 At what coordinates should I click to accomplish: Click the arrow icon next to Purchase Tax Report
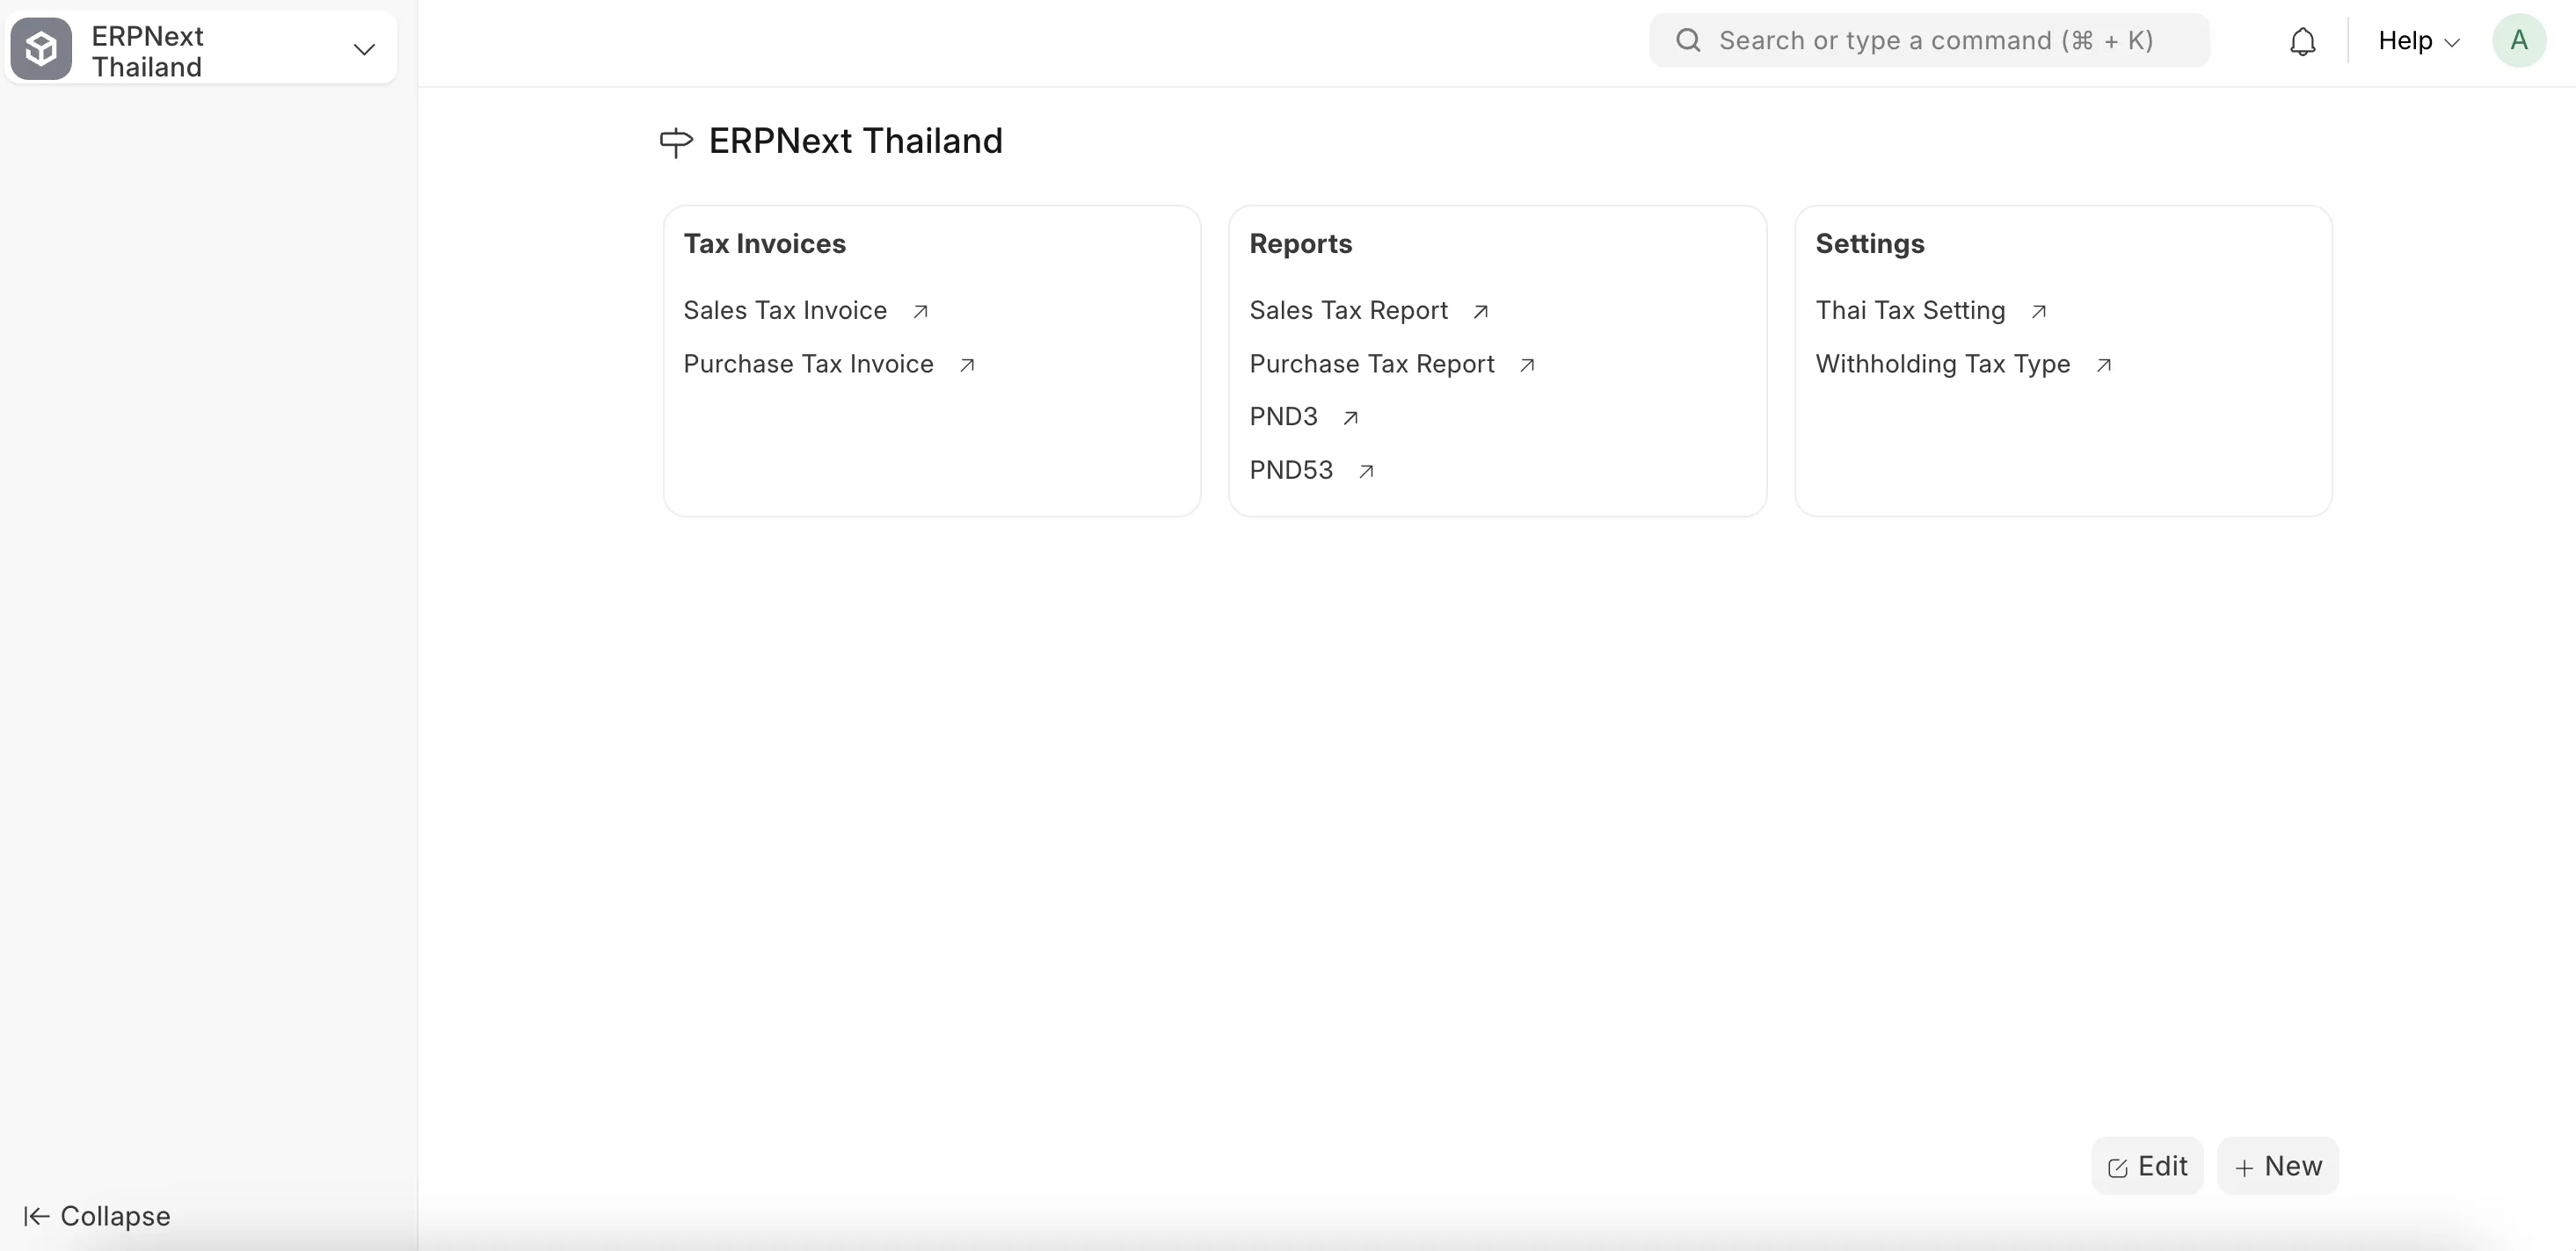click(x=1527, y=365)
